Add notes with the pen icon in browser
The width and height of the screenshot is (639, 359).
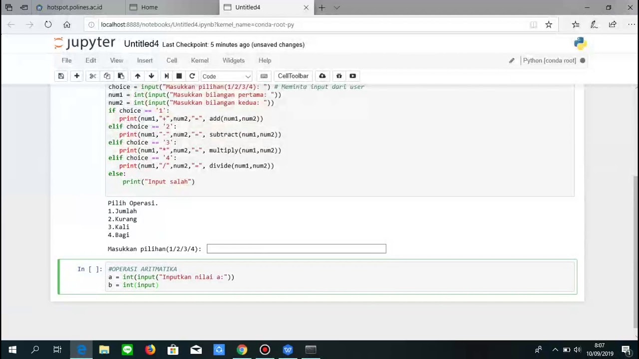[x=594, y=24]
